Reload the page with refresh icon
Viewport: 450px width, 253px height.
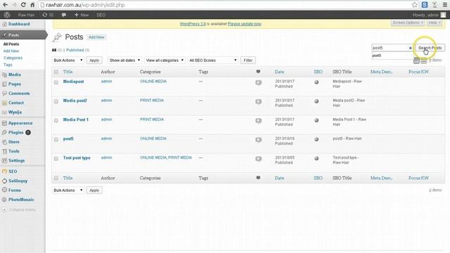pos(23,5)
